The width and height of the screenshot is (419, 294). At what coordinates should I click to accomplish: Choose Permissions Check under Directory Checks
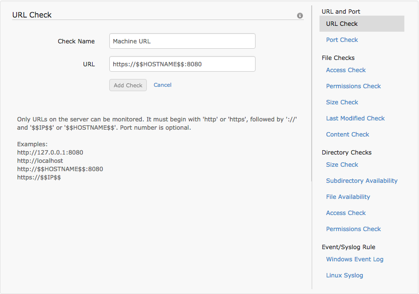(353, 229)
